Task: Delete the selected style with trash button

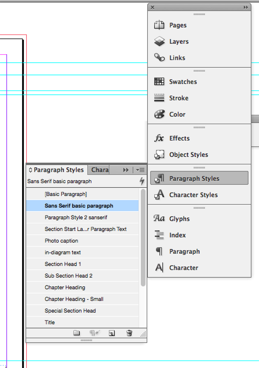Action: pos(129,333)
